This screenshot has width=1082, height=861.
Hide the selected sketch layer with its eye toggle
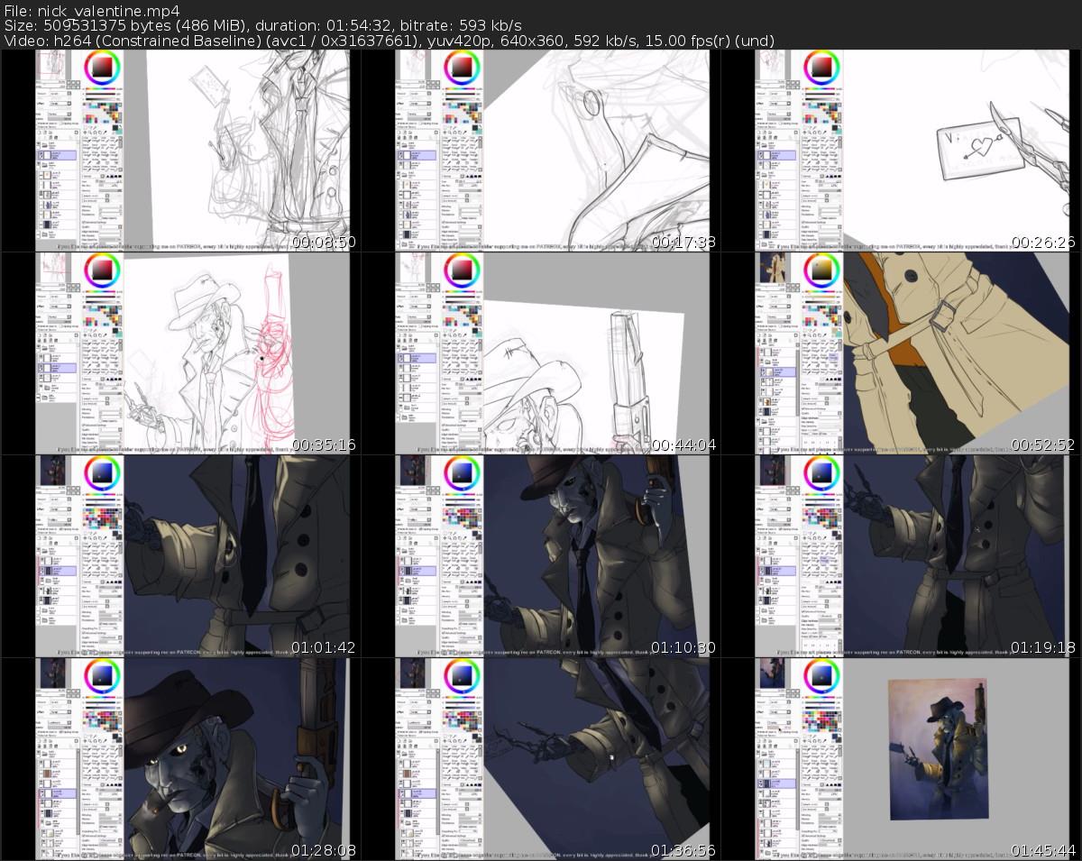coord(39,153)
